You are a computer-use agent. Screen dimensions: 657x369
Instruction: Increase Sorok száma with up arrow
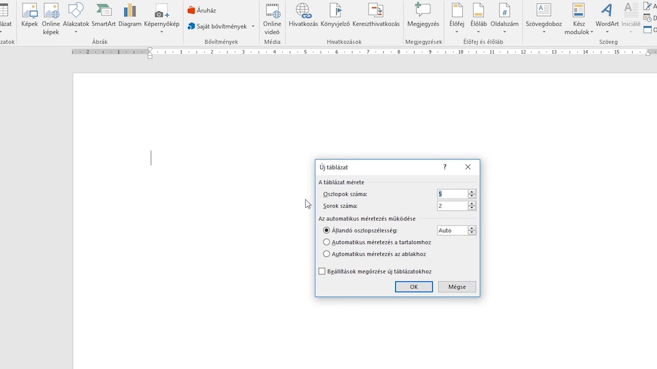point(472,203)
